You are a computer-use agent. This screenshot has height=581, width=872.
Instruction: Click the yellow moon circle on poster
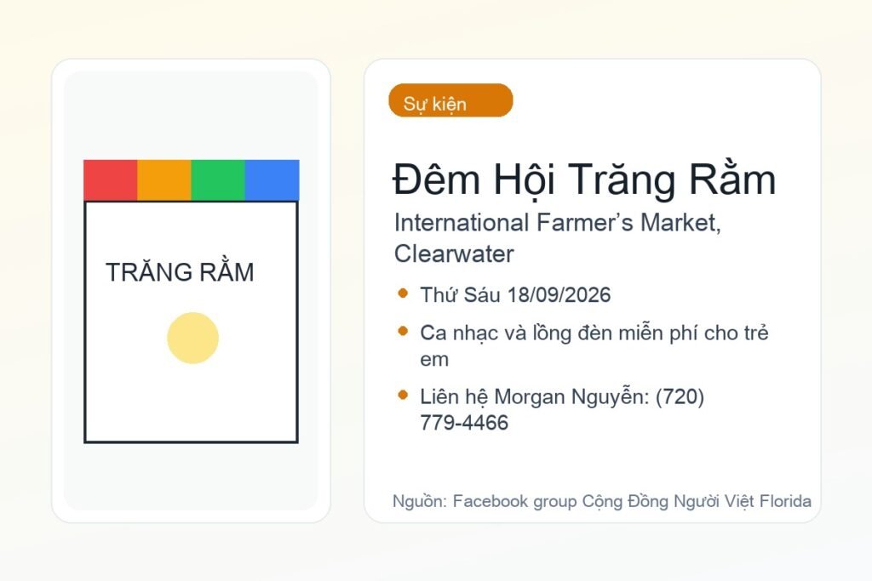coord(193,339)
